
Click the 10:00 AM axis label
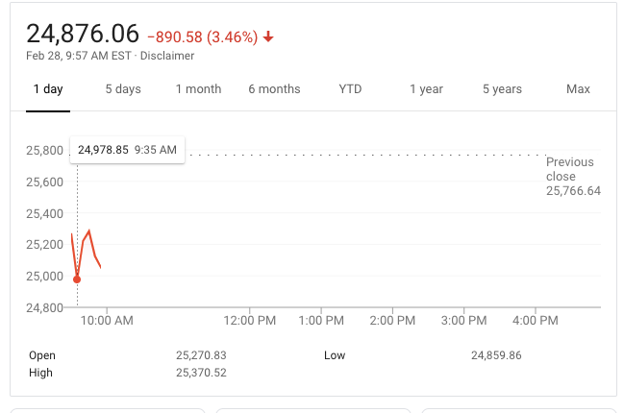click(105, 321)
